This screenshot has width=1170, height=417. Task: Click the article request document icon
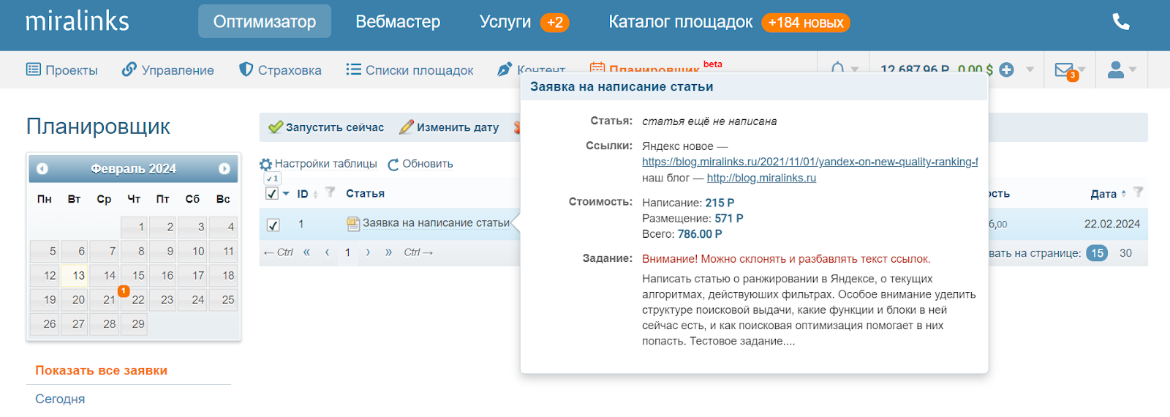(353, 224)
